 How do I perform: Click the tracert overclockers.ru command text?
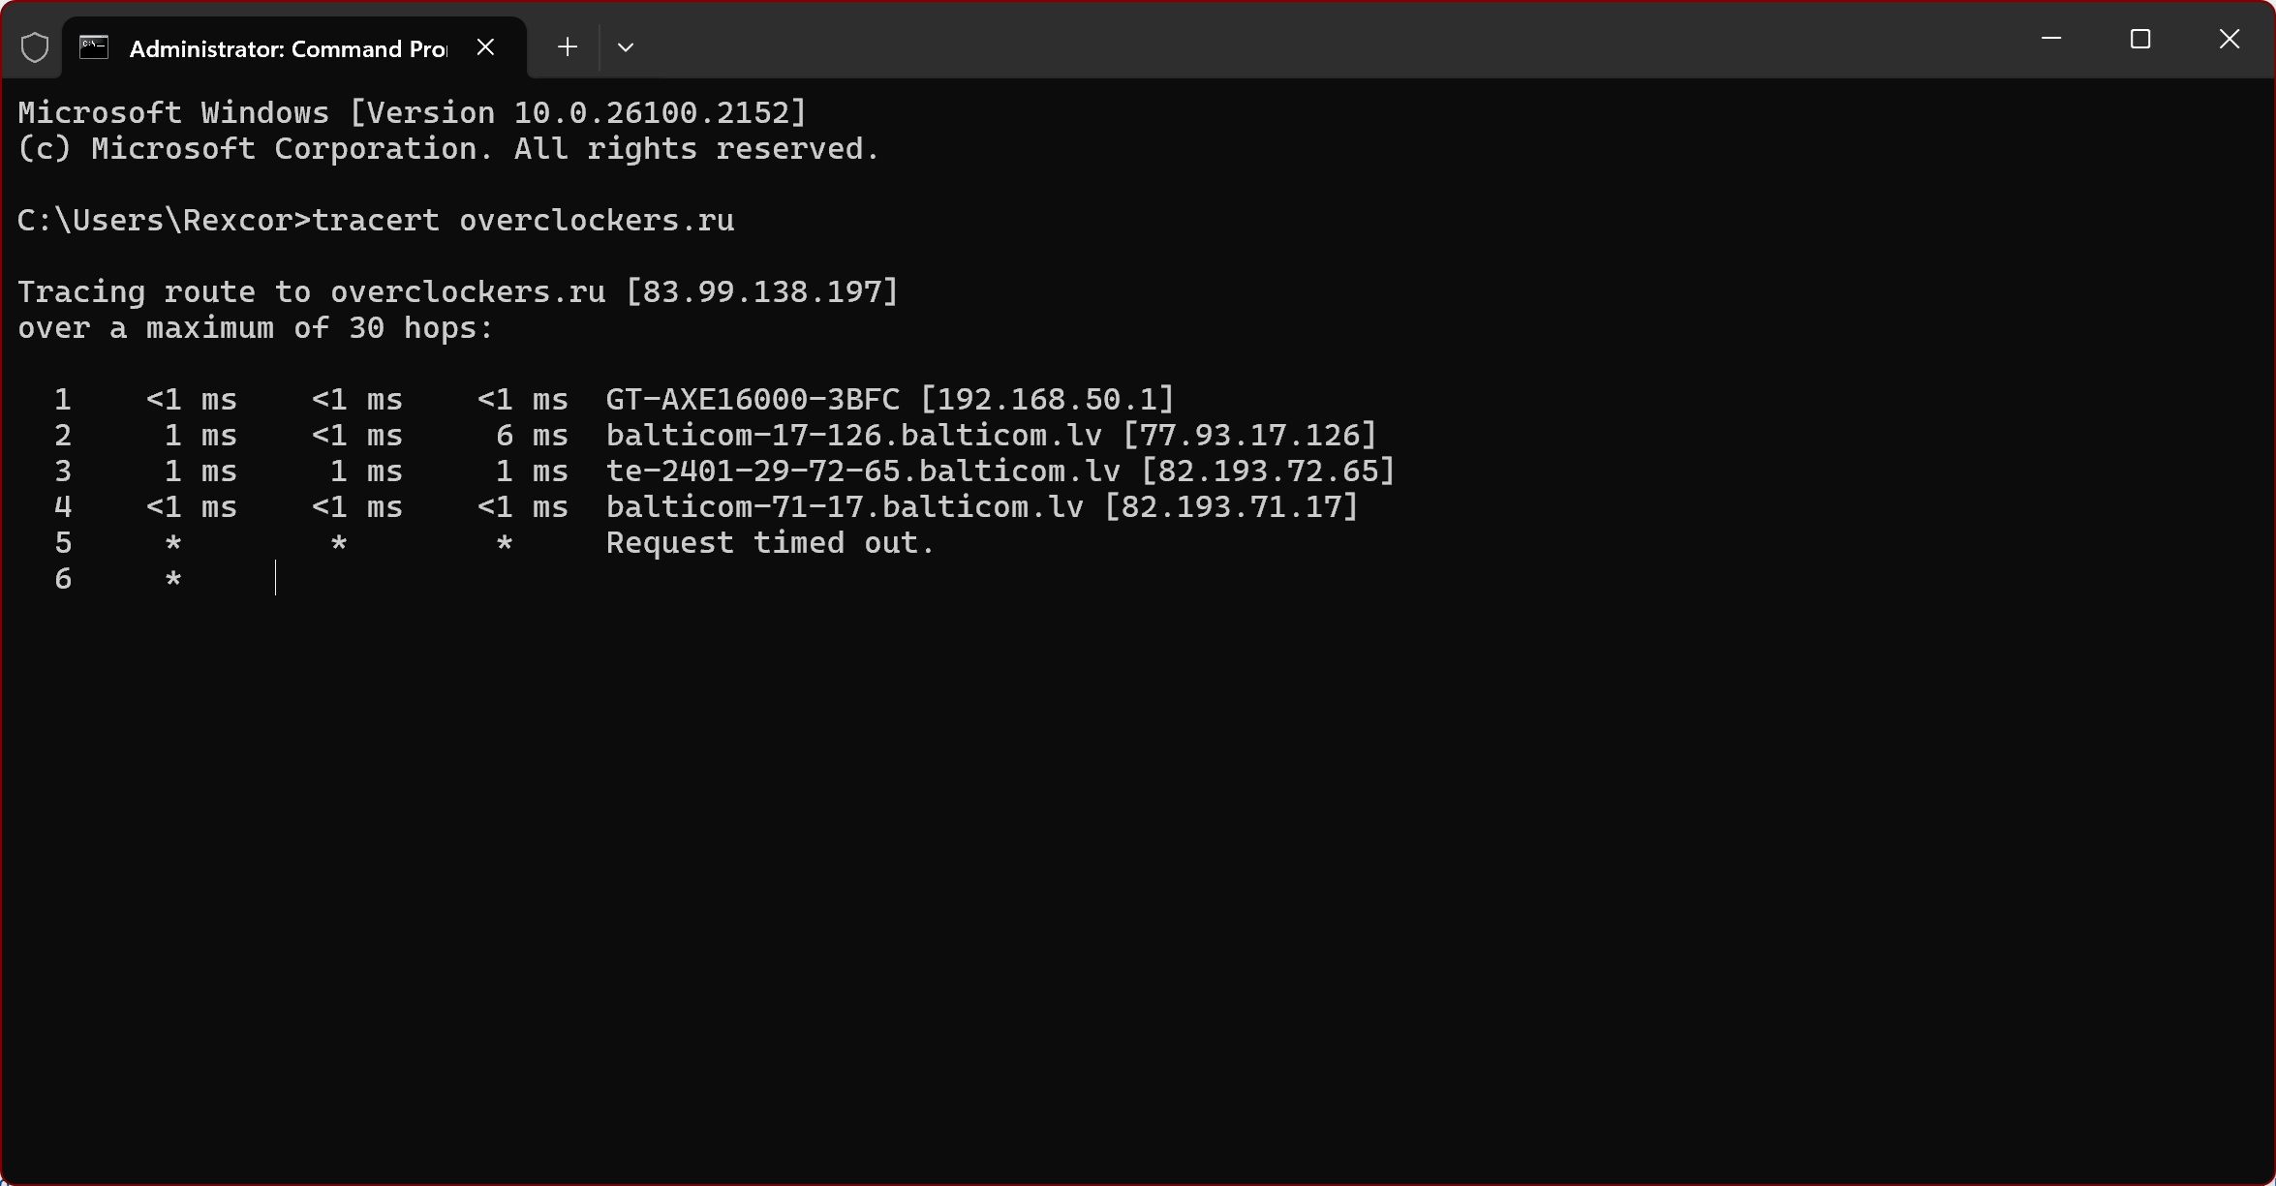point(523,221)
